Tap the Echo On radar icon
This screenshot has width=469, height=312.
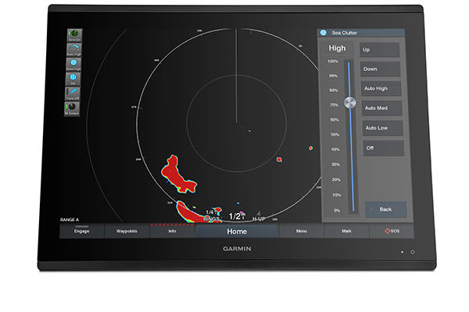click(x=76, y=35)
